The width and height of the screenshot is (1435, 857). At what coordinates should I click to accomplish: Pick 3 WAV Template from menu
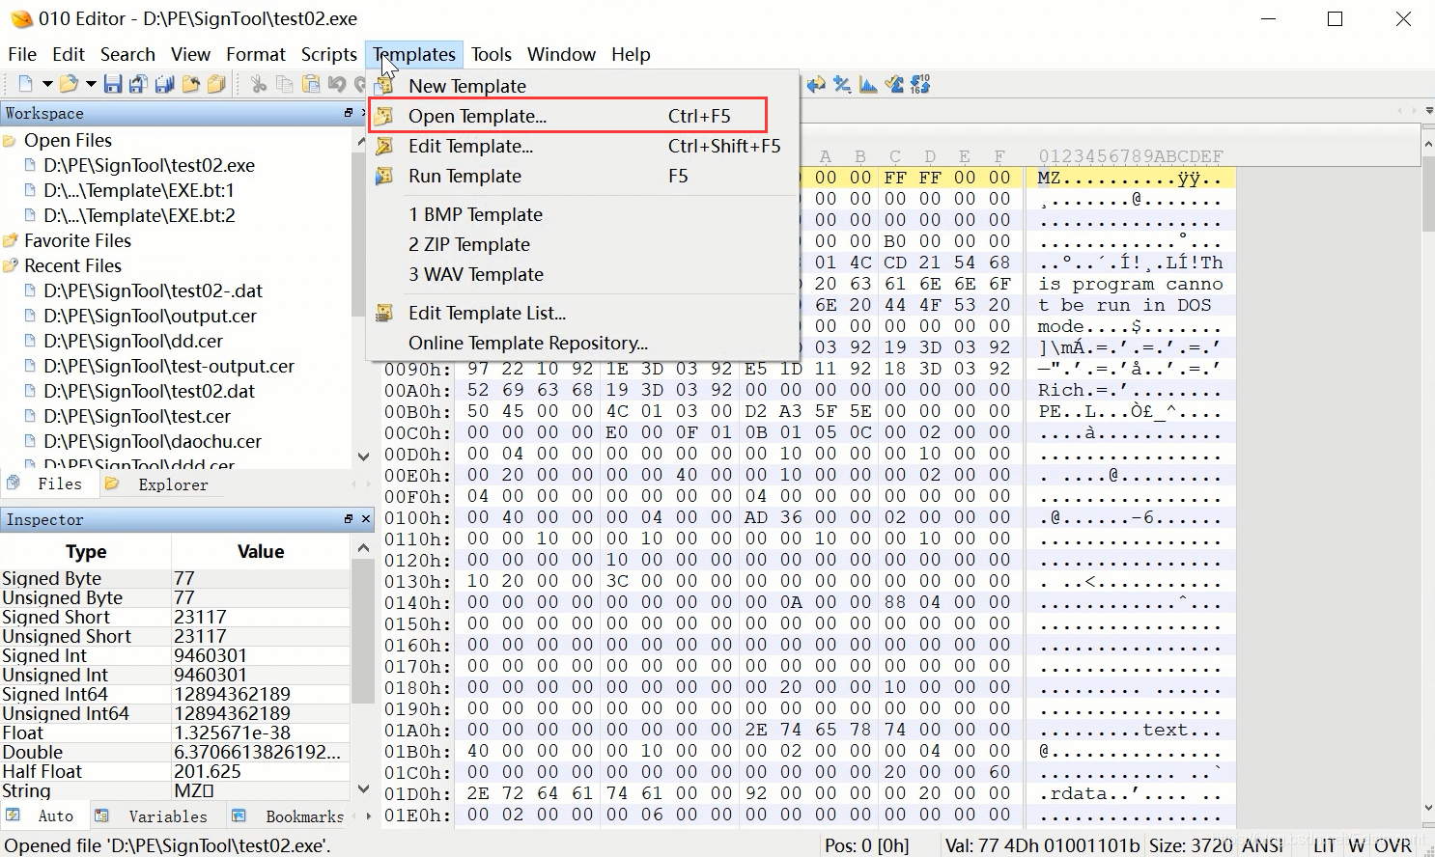coord(583,274)
